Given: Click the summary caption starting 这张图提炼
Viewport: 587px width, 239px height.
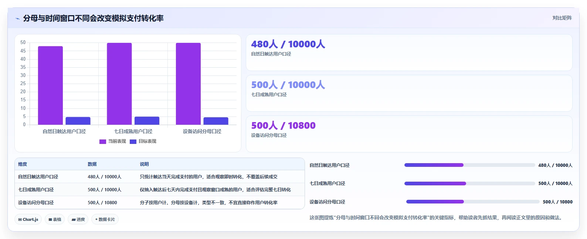Looking at the screenshot, I should [437, 218].
